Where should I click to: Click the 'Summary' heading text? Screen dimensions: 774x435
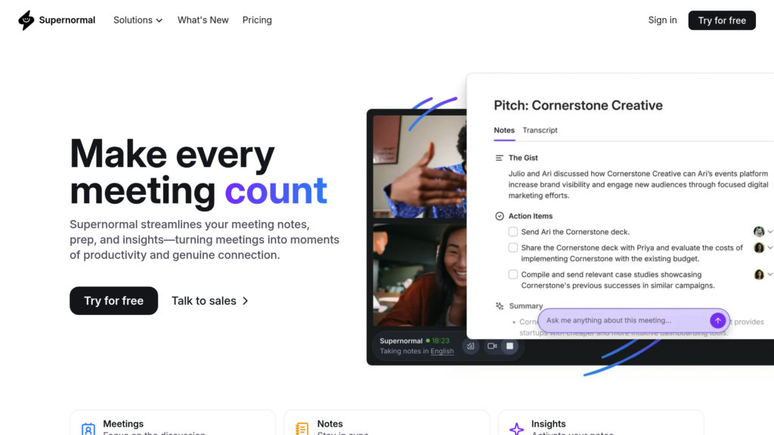(526, 306)
